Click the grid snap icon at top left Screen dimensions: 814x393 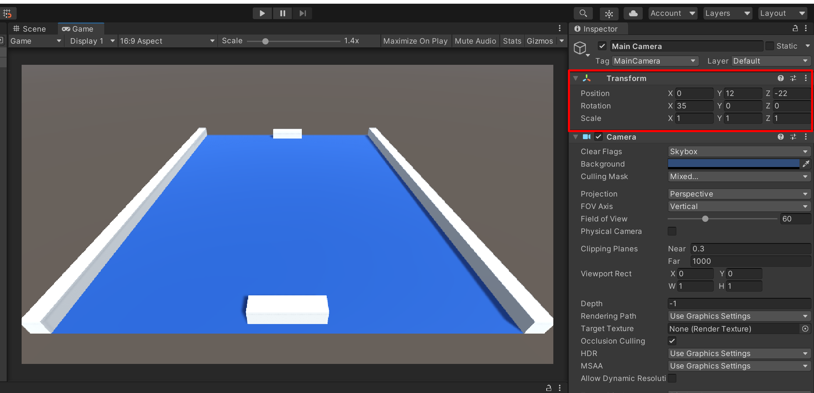coord(7,14)
